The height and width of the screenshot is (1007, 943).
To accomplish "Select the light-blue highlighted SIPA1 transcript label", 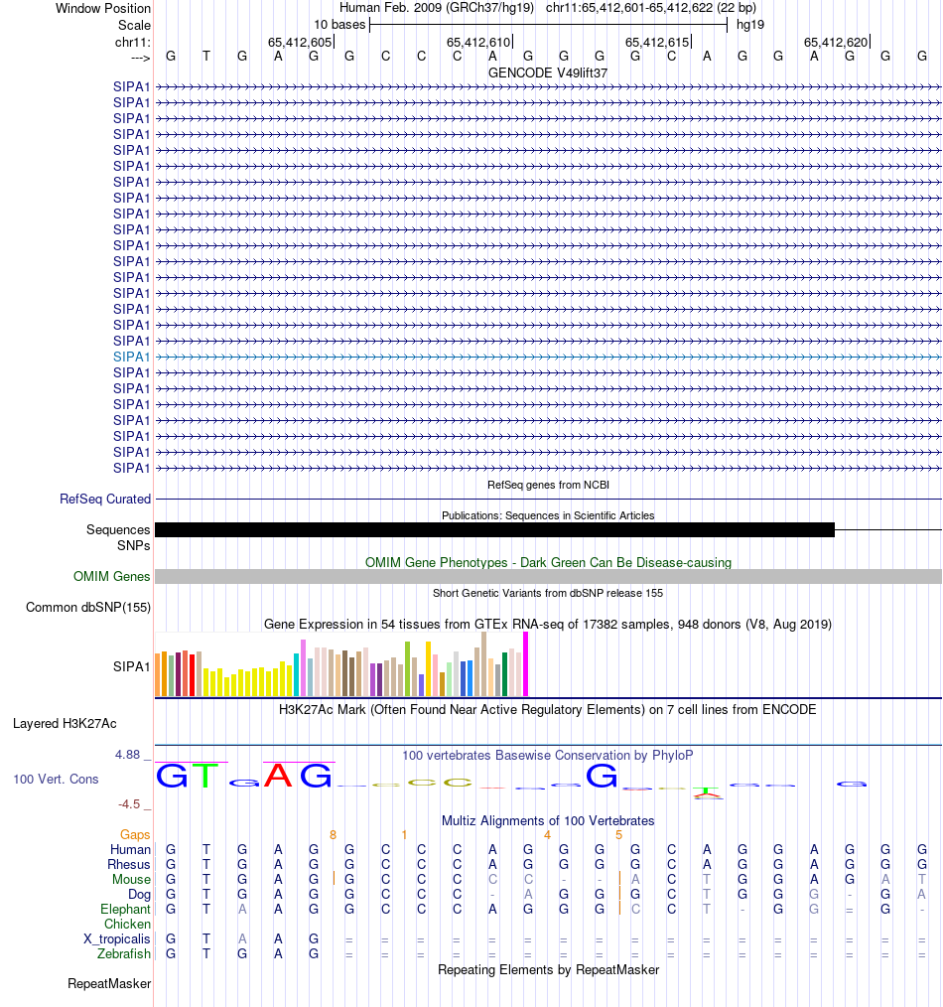I will coord(131,358).
